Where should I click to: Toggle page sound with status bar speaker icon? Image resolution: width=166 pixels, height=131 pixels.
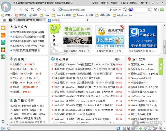click(145, 128)
